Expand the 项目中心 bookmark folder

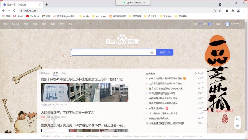(166, 16)
